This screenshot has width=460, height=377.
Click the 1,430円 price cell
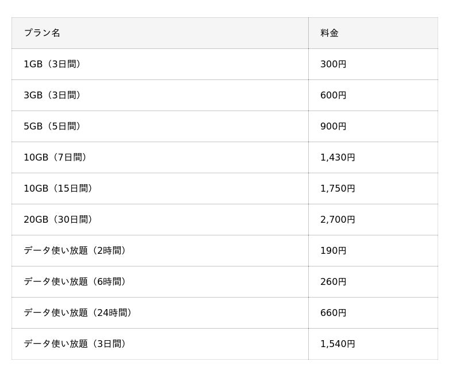tap(338, 157)
